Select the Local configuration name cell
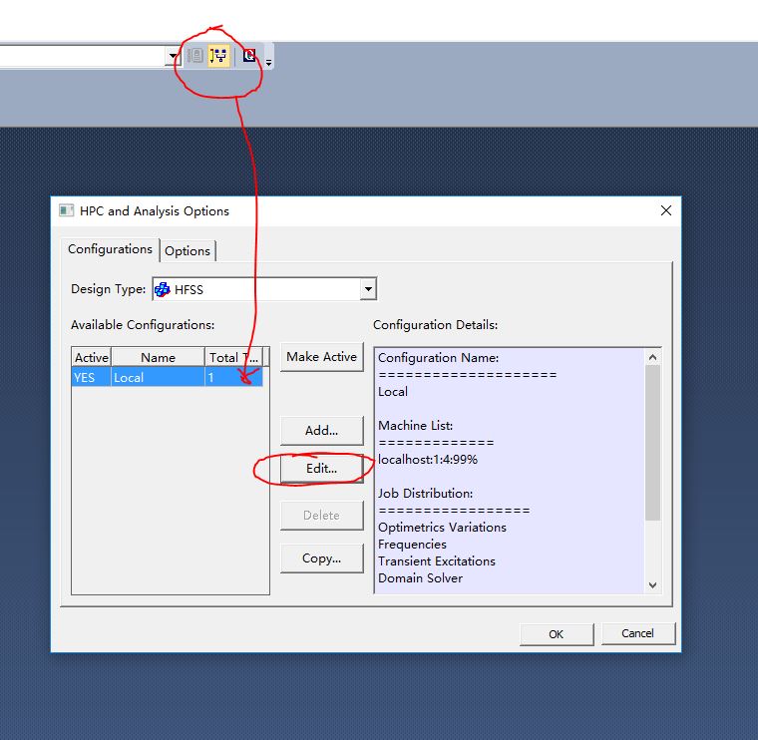The image size is (758, 740). [x=158, y=378]
